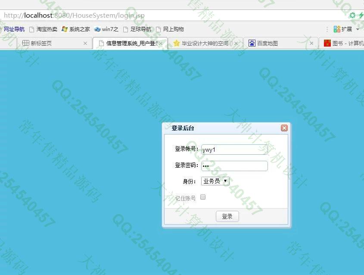
Task: Toggle the 记住账号 checkbox
Action: pyautogui.click(x=203, y=197)
